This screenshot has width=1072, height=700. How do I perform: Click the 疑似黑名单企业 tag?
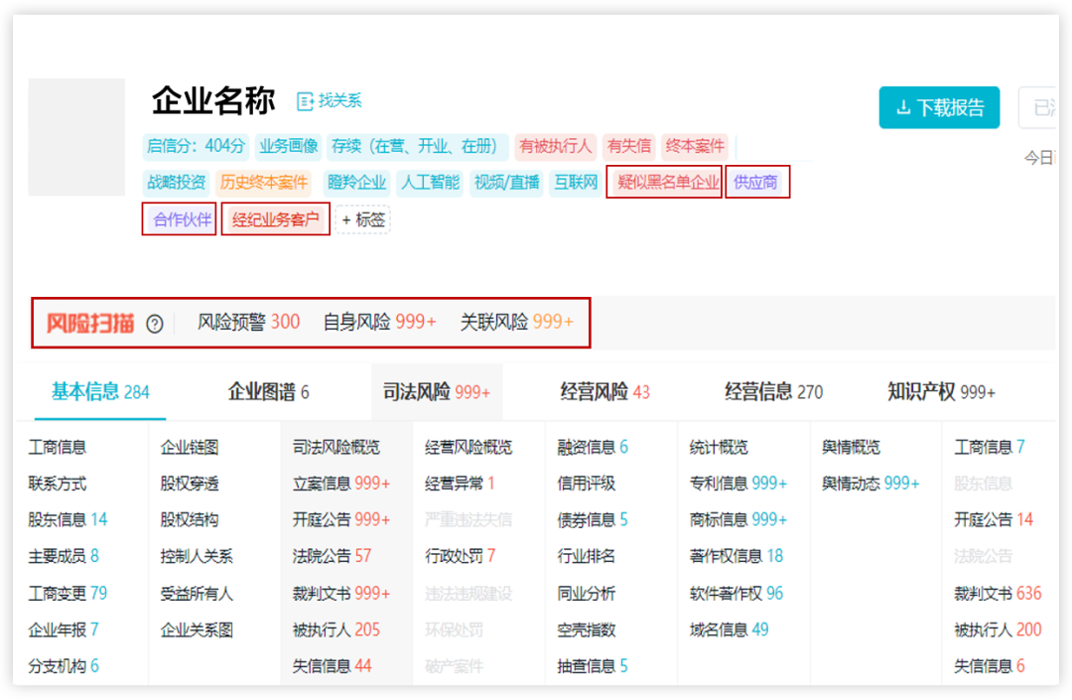pyautogui.click(x=667, y=183)
